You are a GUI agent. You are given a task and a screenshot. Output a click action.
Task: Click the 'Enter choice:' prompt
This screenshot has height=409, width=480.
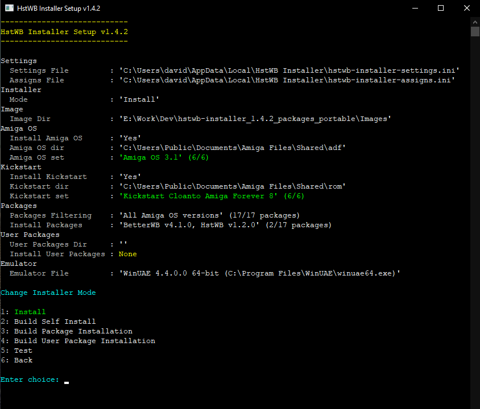pos(30,379)
